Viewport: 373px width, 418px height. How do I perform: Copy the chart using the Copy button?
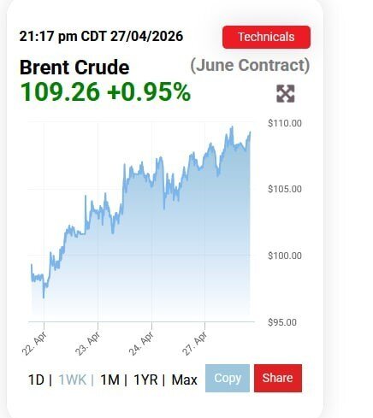[228, 378]
